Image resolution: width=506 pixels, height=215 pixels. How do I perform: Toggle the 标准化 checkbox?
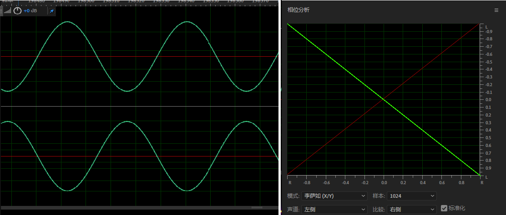[444, 208]
